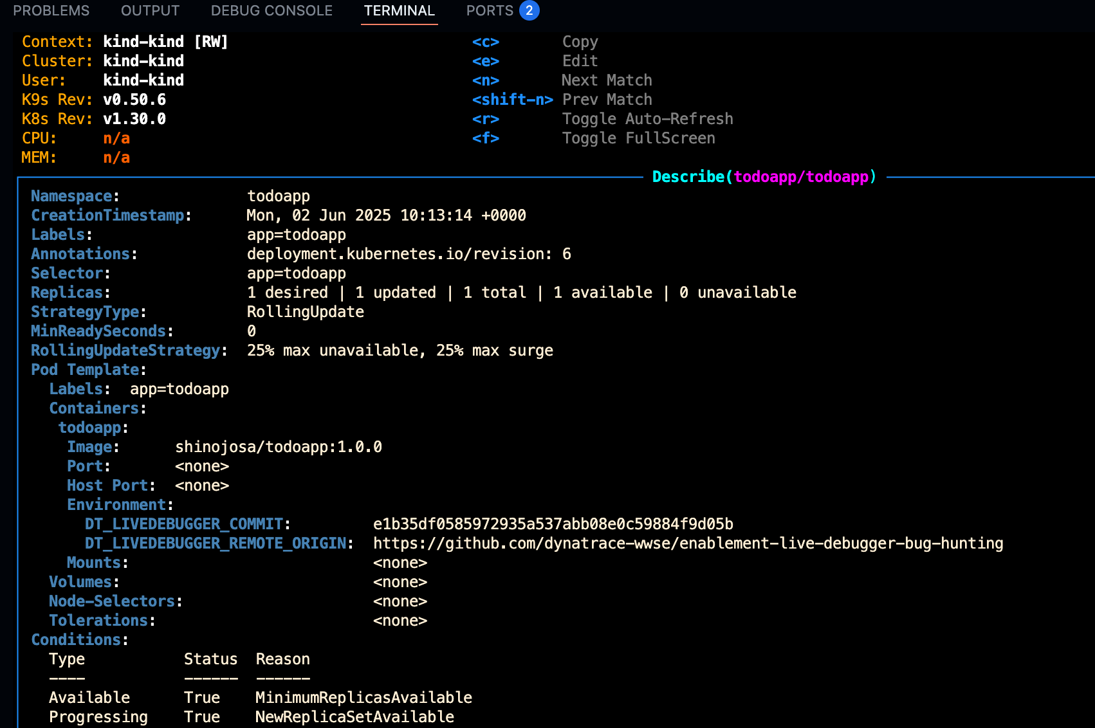Click the image name shinojosa/todoapp:1.0.0
Screen dimensions: 1095x728
(279, 447)
